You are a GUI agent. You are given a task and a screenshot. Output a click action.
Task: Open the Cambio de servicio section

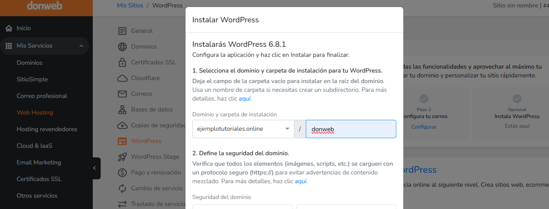tap(157, 188)
